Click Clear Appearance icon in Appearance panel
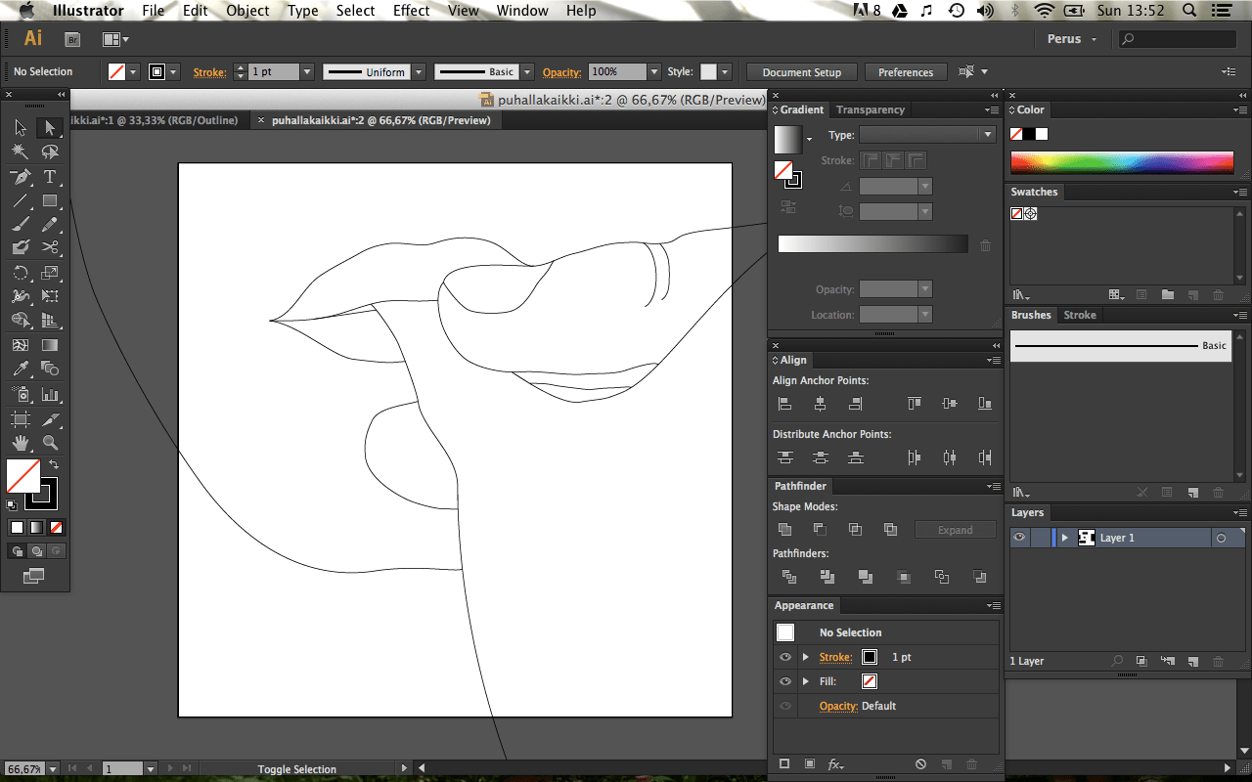Viewport: 1252px width, 782px height. coord(920,763)
